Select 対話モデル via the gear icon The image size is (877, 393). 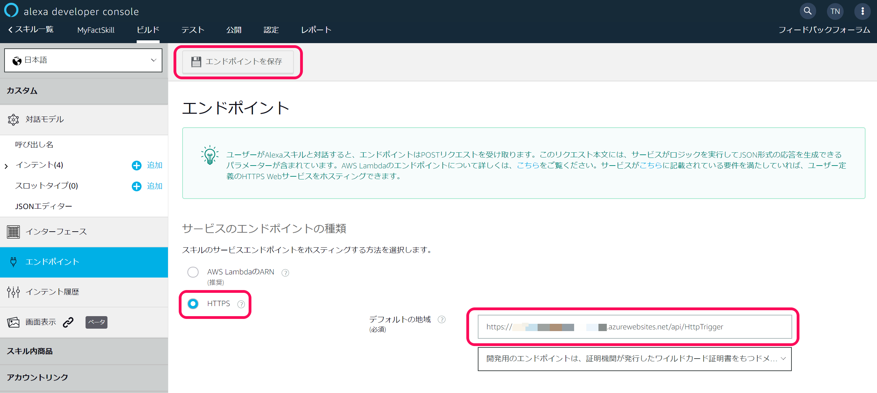point(13,119)
